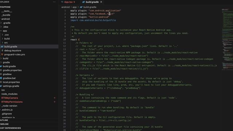
Task: Click breadcrumb segment android
Action: [x=66, y=7]
